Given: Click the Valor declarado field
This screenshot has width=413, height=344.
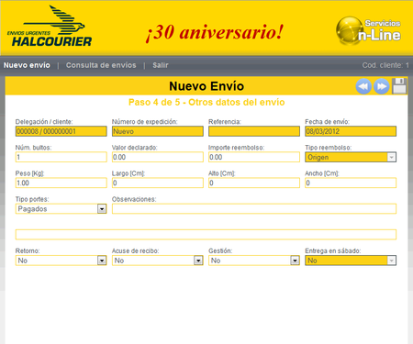Looking at the screenshot, I should coord(158,157).
